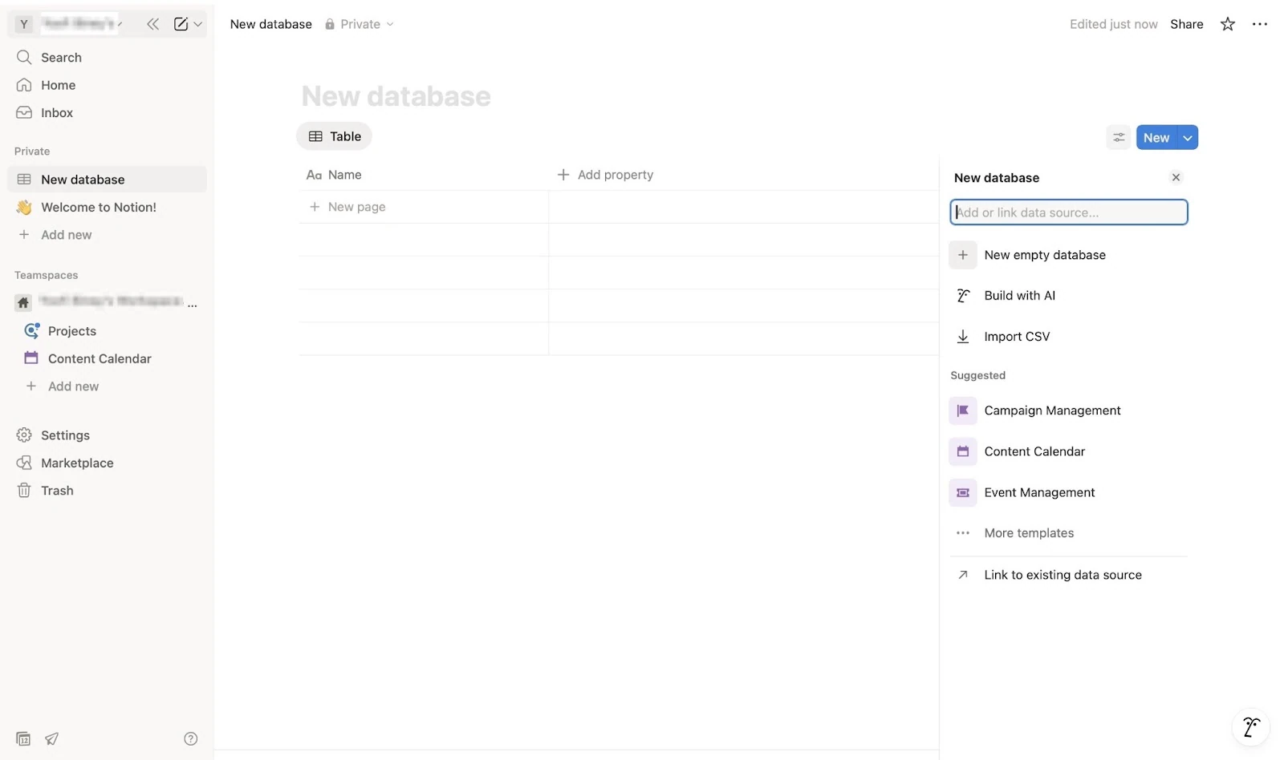1284x760 pixels.
Task: Favorite this page with star icon
Action: click(1227, 24)
